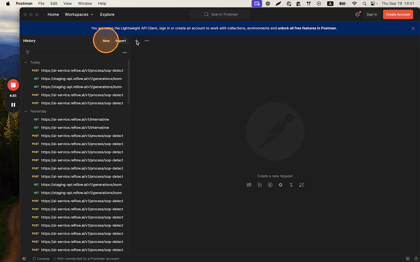Open the Window menu
The height and width of the screenshot is (262, 420).
(85, 4)
